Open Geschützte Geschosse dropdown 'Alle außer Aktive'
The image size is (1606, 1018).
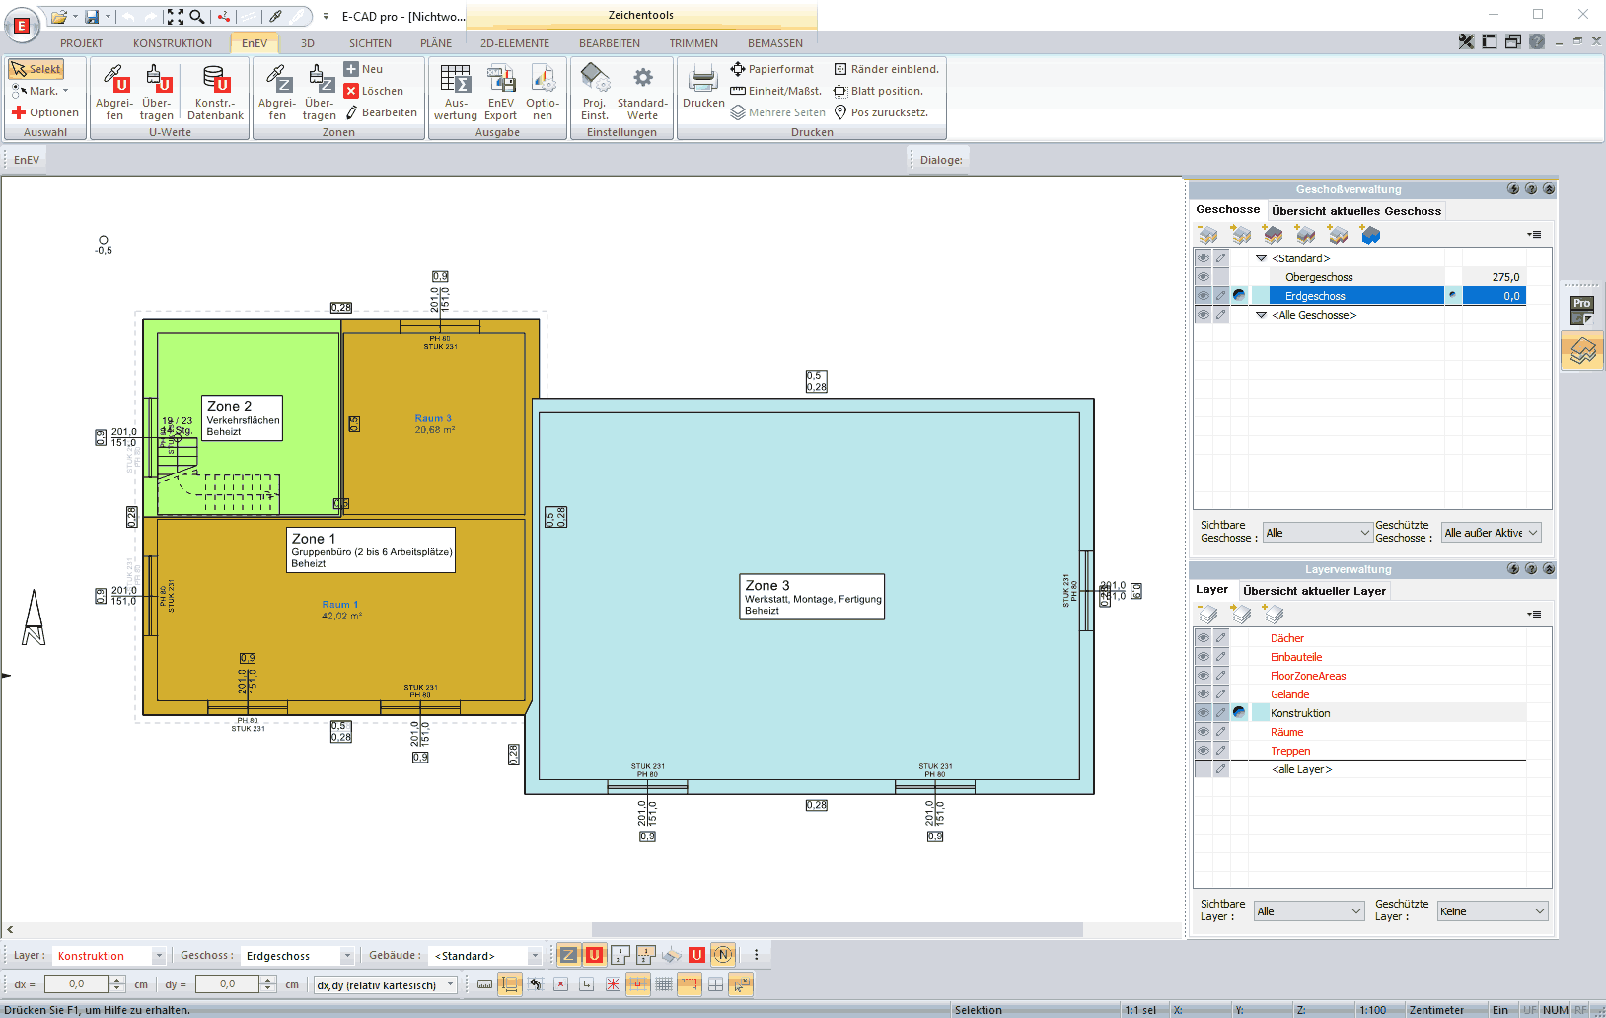1491,533
